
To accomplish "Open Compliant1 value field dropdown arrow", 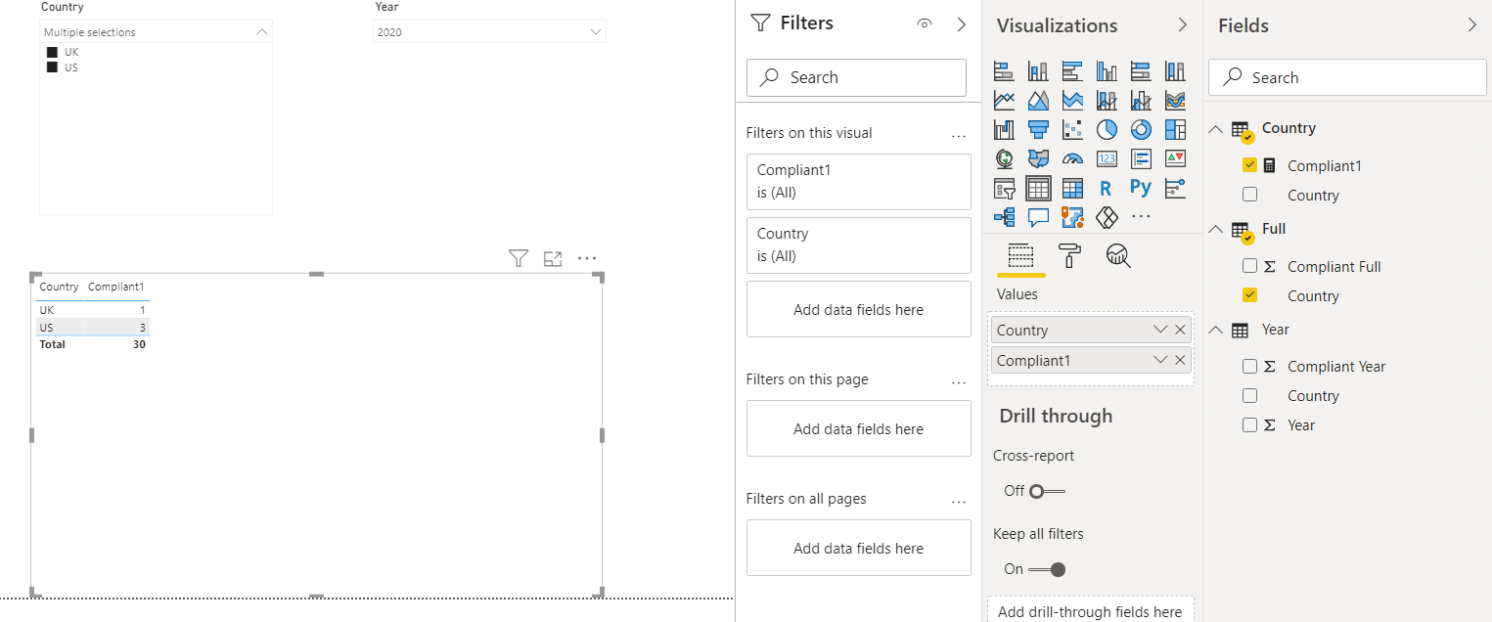I will 1160,360.
